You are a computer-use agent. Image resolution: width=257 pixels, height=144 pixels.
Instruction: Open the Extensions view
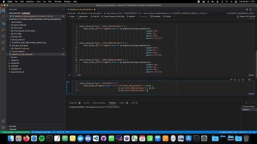(x=3, y=42)
